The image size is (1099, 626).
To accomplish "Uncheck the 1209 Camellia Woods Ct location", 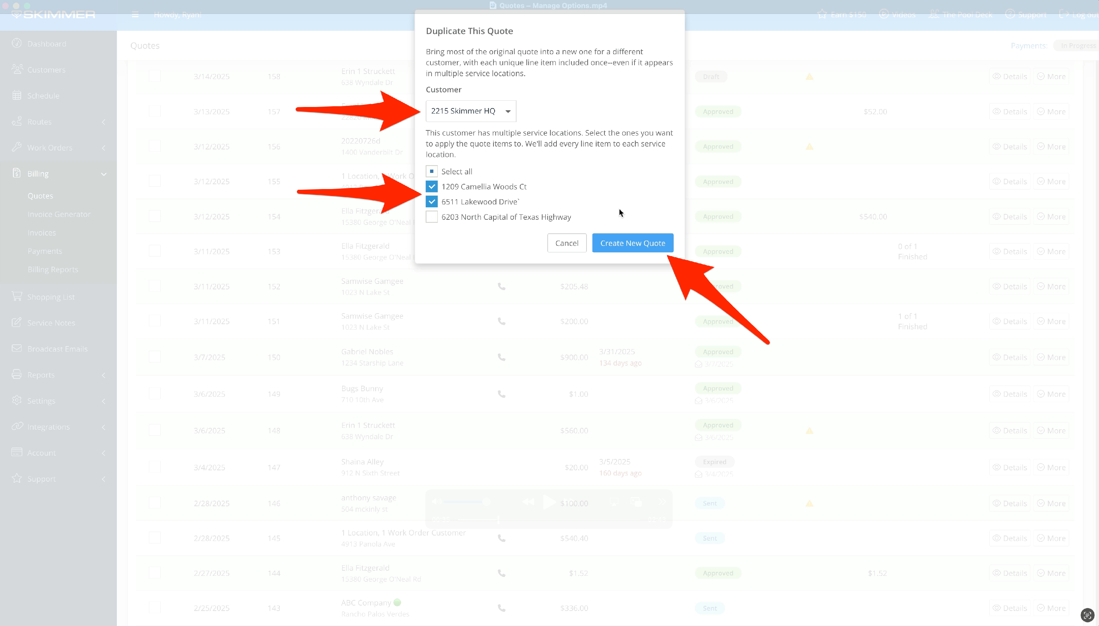I will click(x=432, y=186).
